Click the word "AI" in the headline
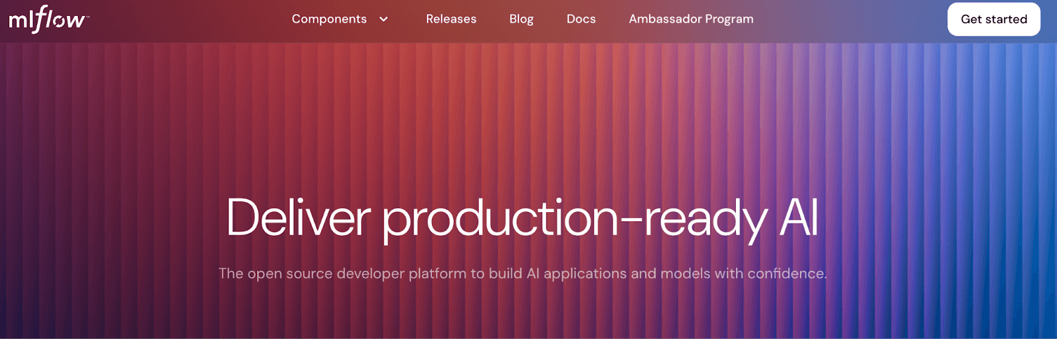Screen dimensions: 1057x339 (799, 218)
